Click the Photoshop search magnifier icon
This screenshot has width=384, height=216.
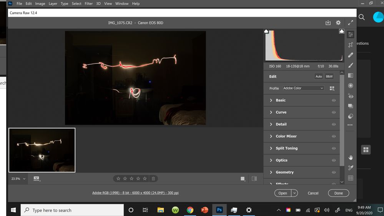pyautogui.click(x=362, y=17)
